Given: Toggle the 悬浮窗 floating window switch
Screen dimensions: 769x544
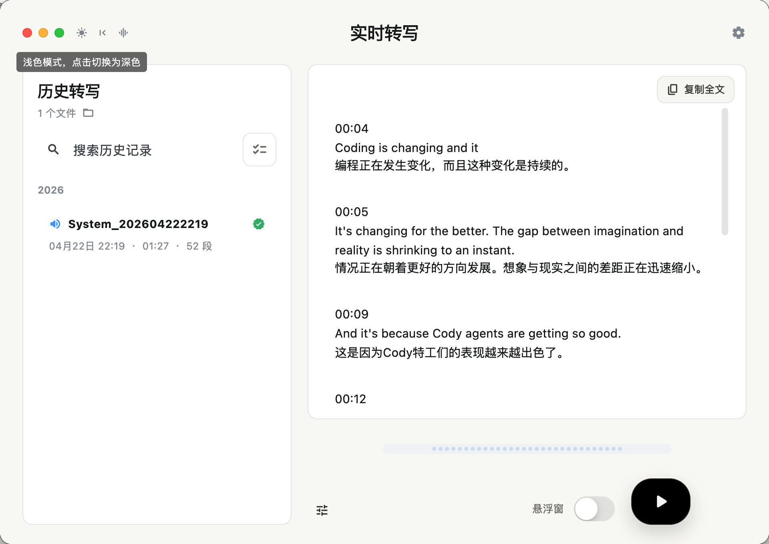Looking at the screenshot, I should tap(594, 509).
